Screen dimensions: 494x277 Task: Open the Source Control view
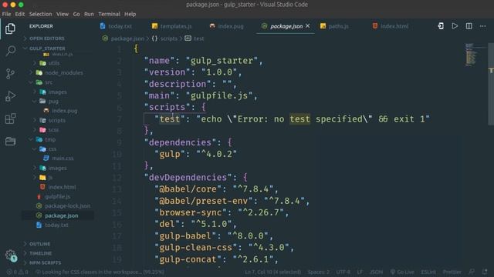pyautogui.click(x=10, y=74)
